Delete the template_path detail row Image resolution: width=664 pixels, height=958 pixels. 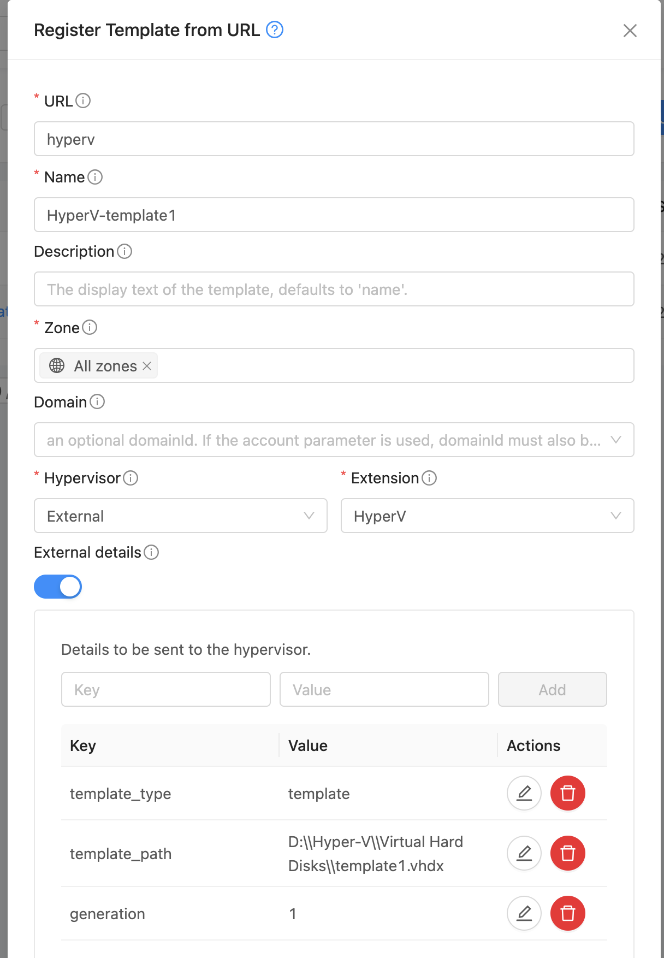tap(567, 853)
